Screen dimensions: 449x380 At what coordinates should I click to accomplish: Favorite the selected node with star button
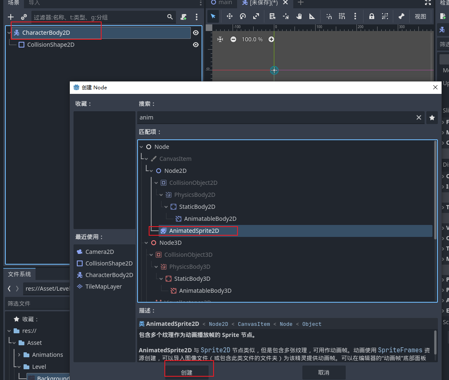click(x=432, y=117)
